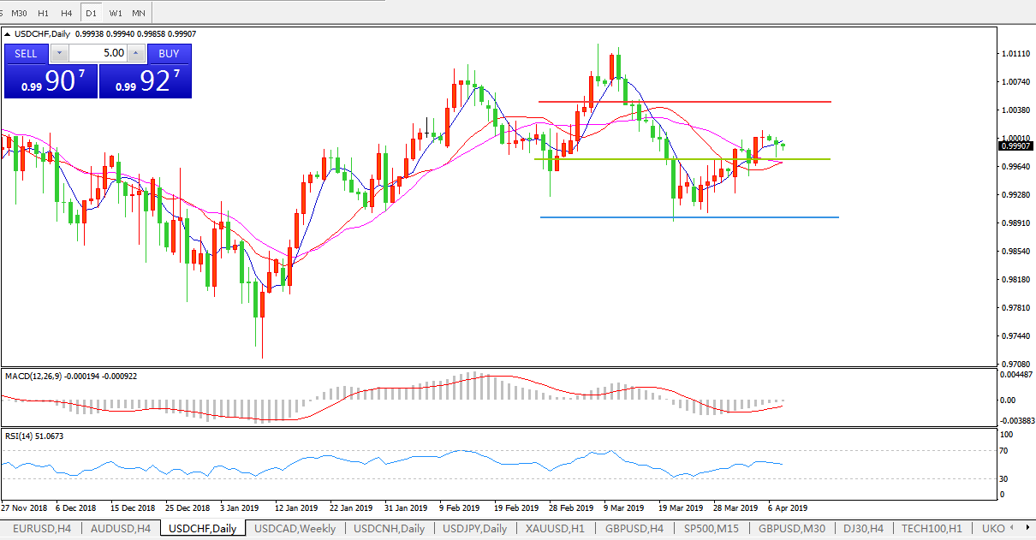Screen dimensions: 1036x540
Task: Select the H1 timeframe
Action: (x=43, y=13)
